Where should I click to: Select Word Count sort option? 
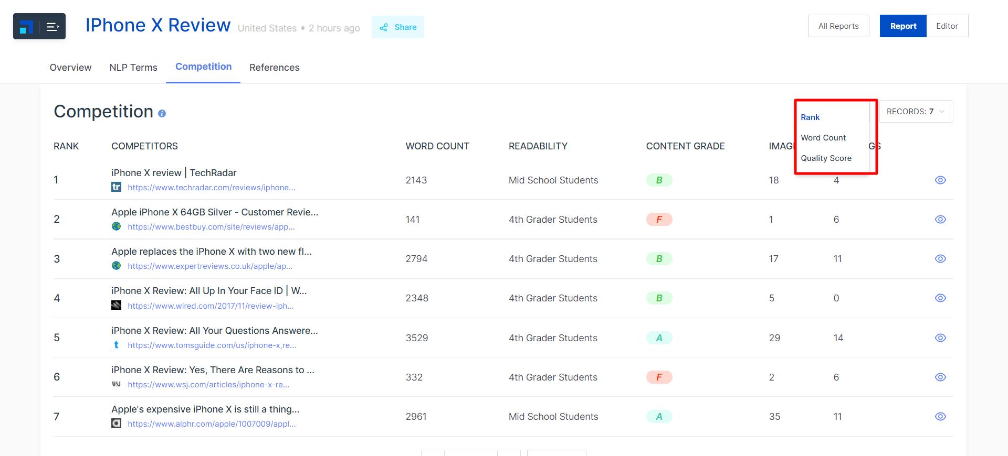823,138
